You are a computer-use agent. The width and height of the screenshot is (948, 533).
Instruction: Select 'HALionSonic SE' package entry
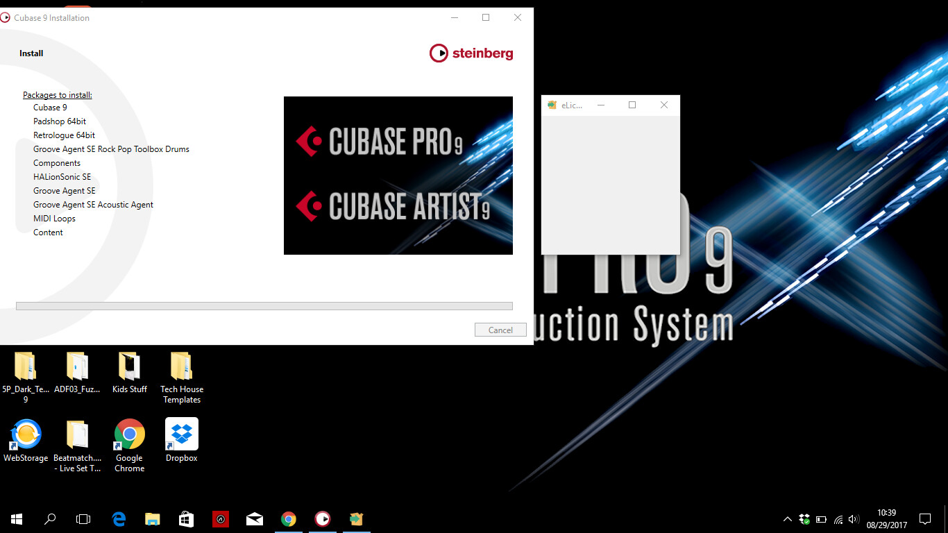pyautogui.click(x=62, y=177)
